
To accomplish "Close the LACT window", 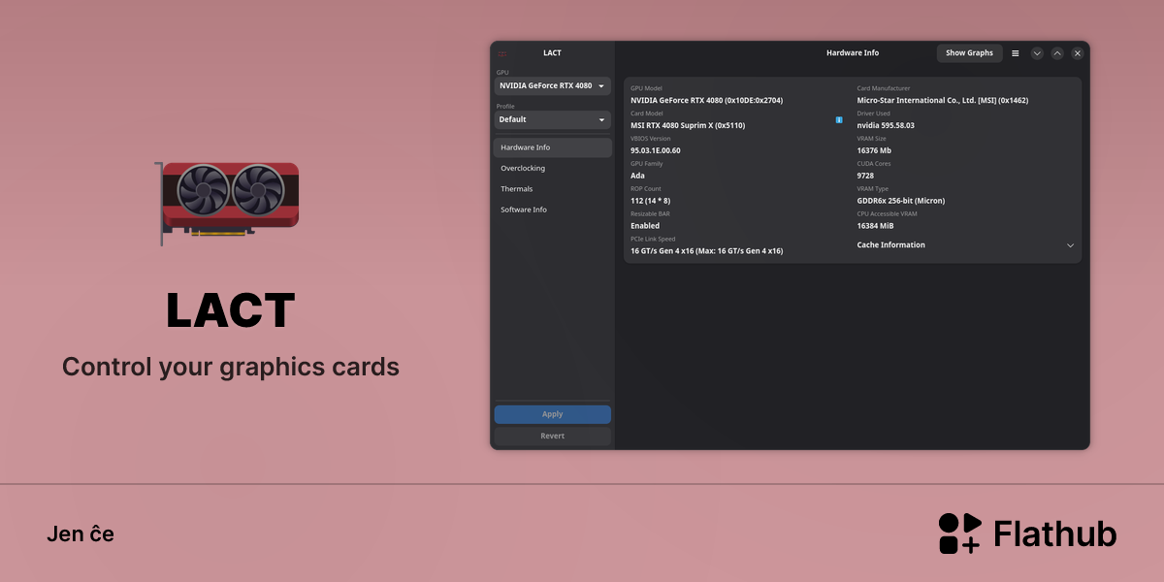I will pos(1077,53).
